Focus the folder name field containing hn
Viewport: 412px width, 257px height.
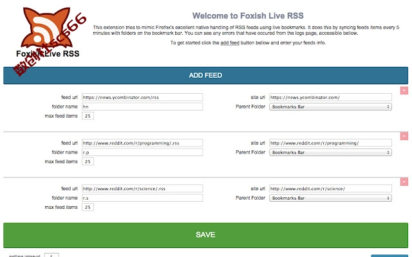pos(142,107)
